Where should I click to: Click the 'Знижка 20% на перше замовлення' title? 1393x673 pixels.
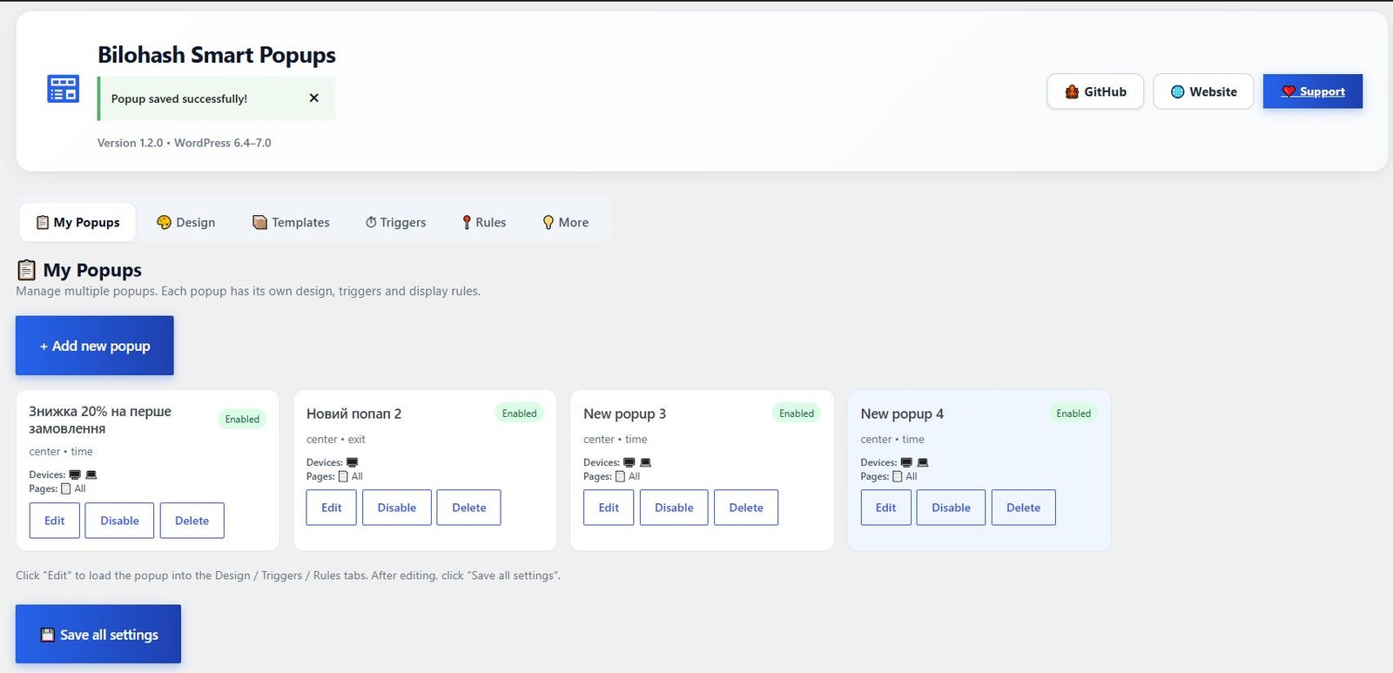100,420
